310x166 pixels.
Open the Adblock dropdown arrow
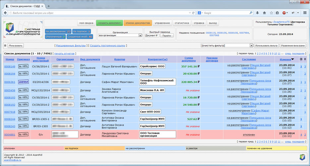(x=287, y=13)
